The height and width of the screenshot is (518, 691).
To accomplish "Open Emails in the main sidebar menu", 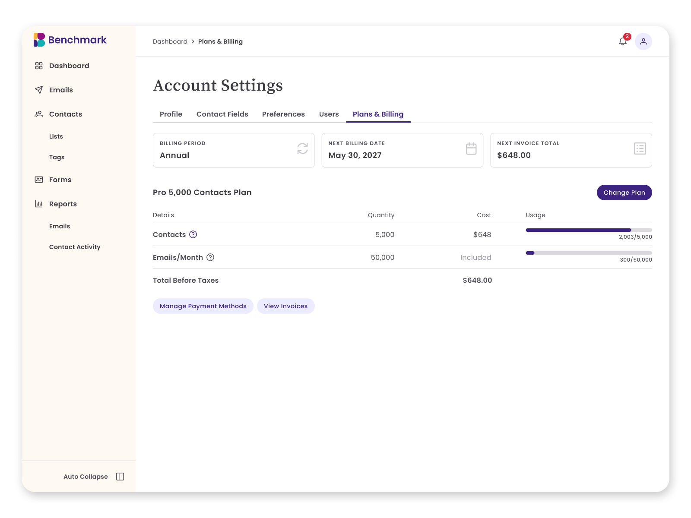I will [61, 90].
